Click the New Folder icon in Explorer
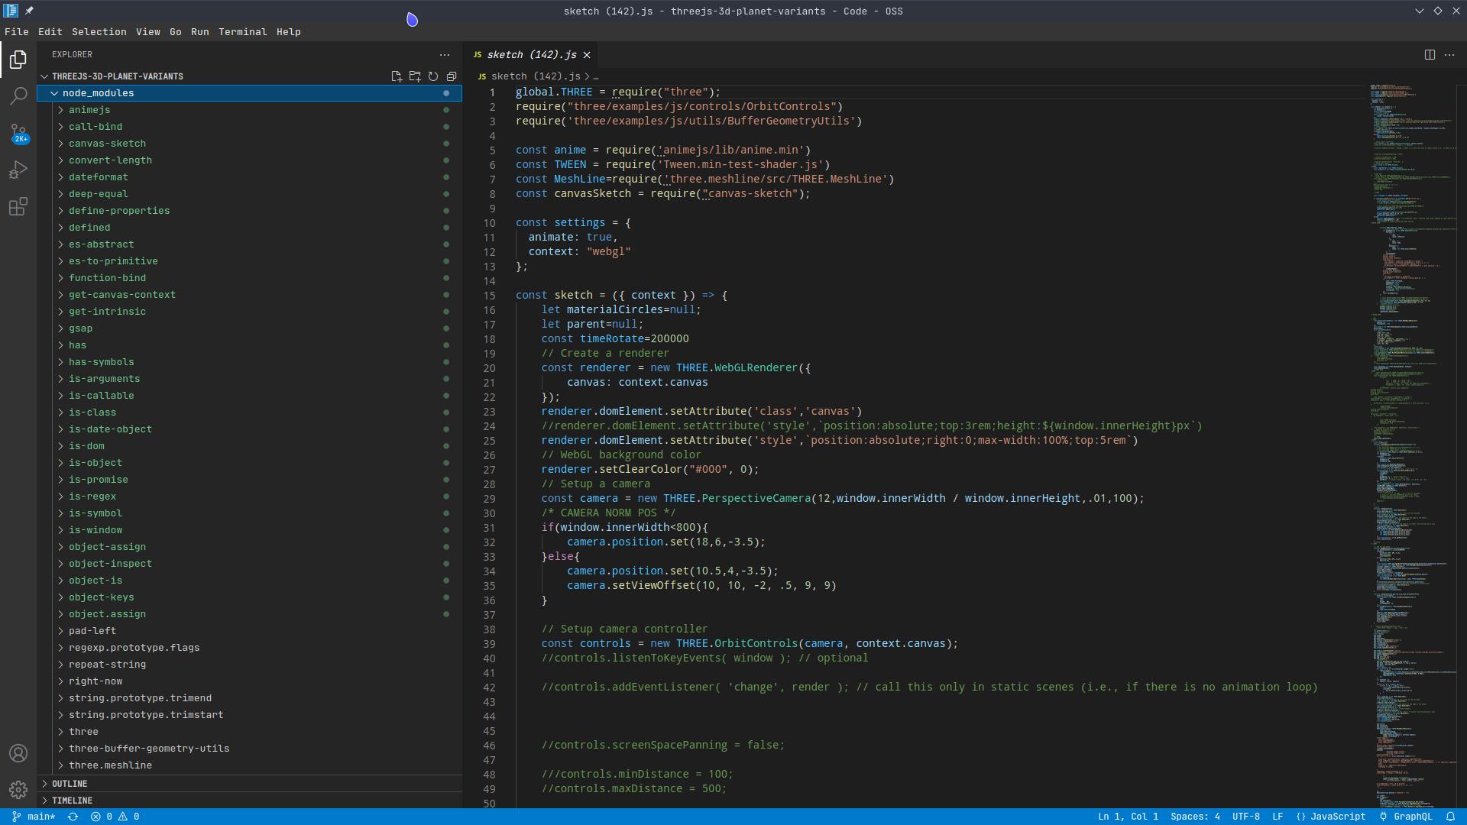This screenshot has width=1467, height=825. (415, 76)
